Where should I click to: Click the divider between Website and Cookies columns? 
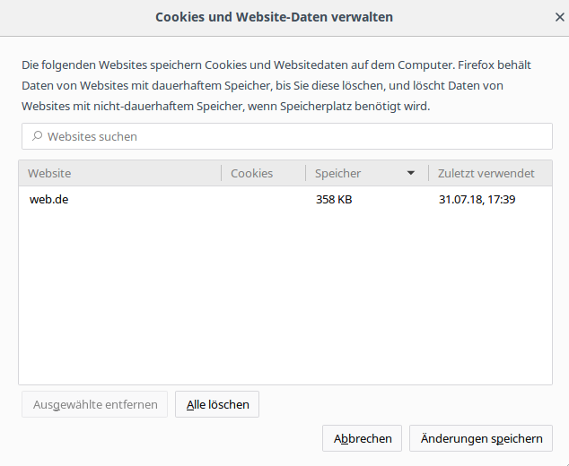(x=222, y=173)
